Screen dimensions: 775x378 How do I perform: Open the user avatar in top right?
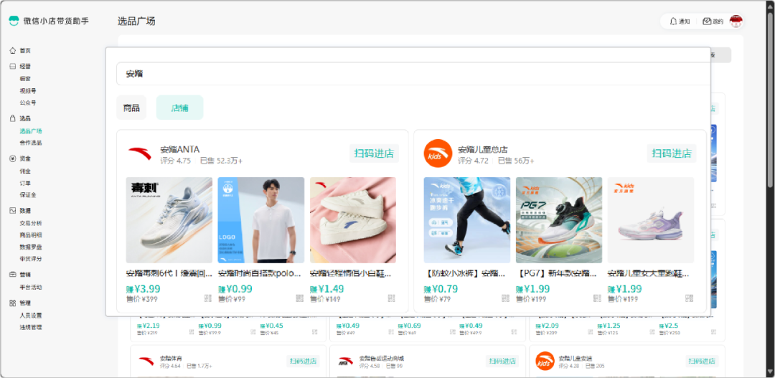[736, 22]
